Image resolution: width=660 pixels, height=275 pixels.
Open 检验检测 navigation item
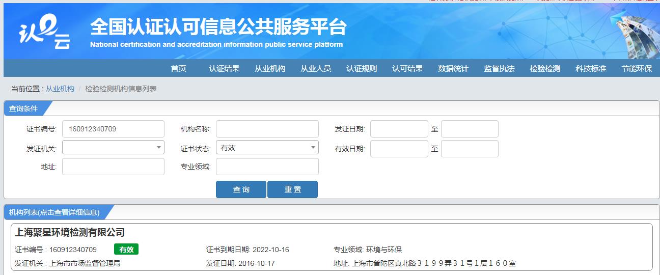545,69
